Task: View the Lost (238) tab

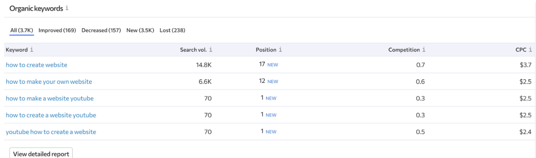Action: click(x=172, y=30)
